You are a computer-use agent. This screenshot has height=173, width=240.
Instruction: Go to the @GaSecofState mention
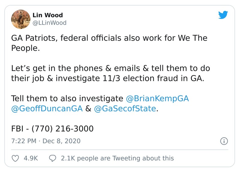(x=125, y=109)
